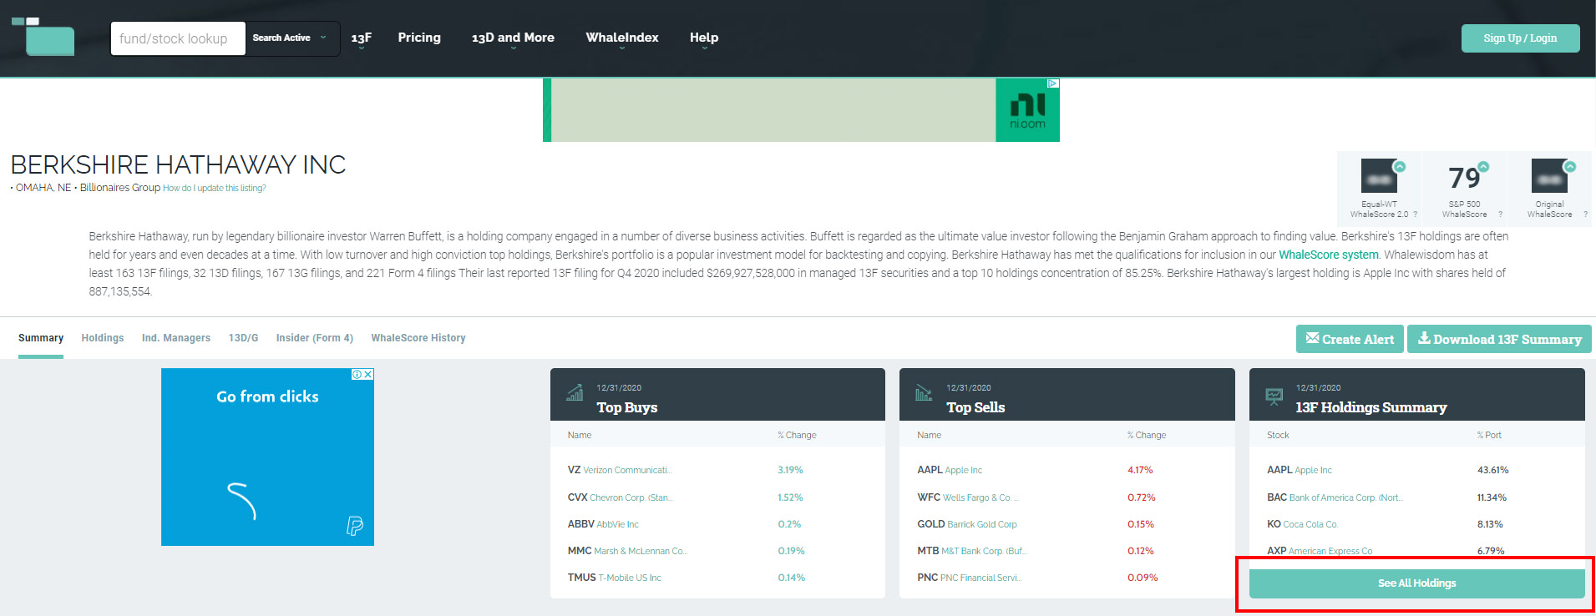Image resolution: width=1596 pixels, height=616 pixels.
Task: Close the ni.com ad via AdChoices icon
Action: (1053, 83)
